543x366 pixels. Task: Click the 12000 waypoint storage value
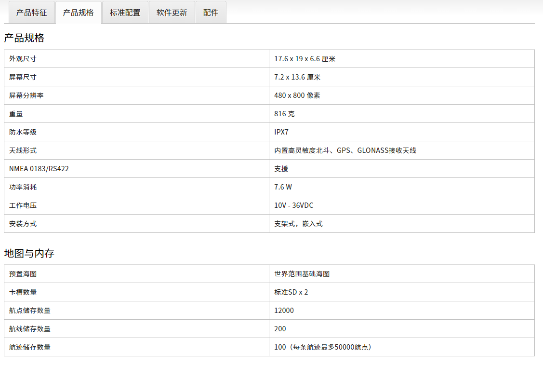tap(284, 311)
